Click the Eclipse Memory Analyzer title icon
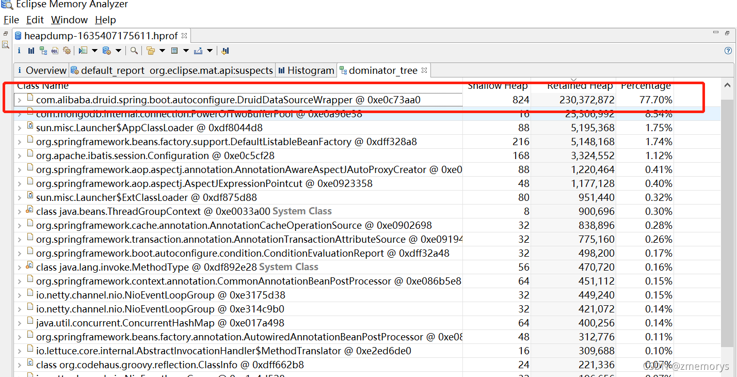Screen dimensions: 737x377 pos(7,5)
